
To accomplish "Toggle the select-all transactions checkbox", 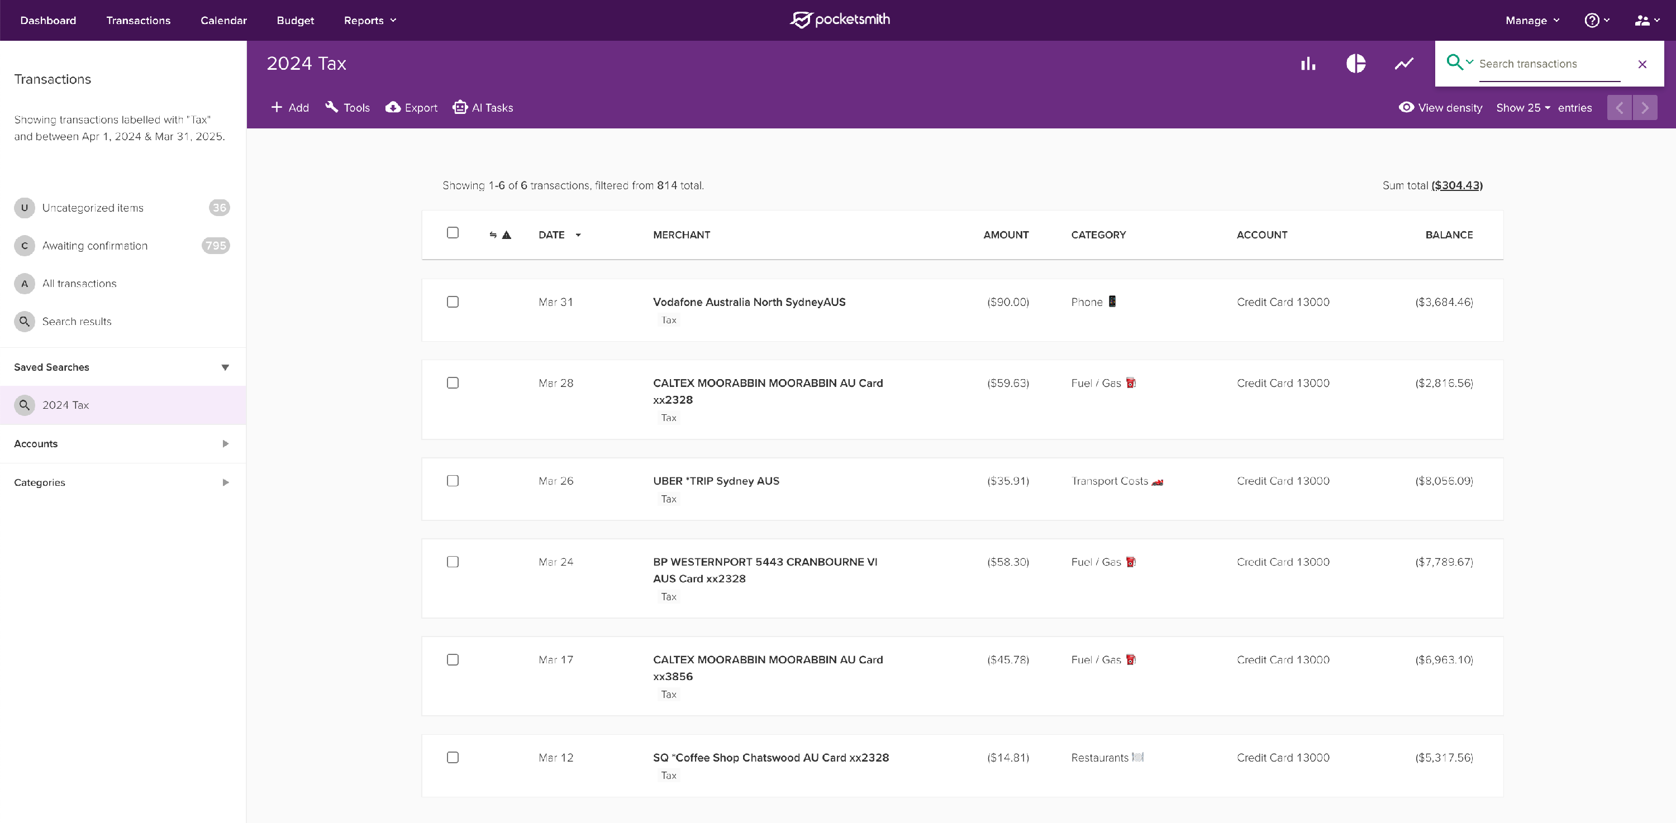I will (453, 233).
